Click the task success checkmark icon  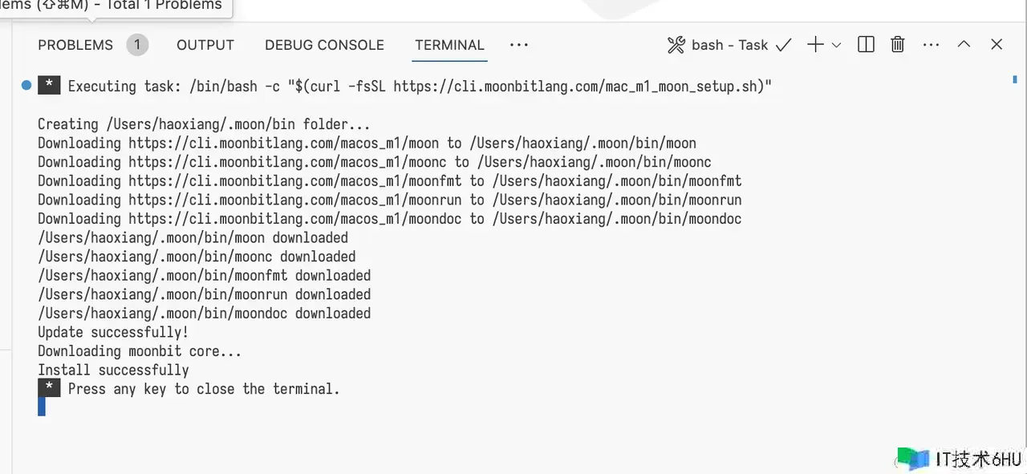[784, 45]
